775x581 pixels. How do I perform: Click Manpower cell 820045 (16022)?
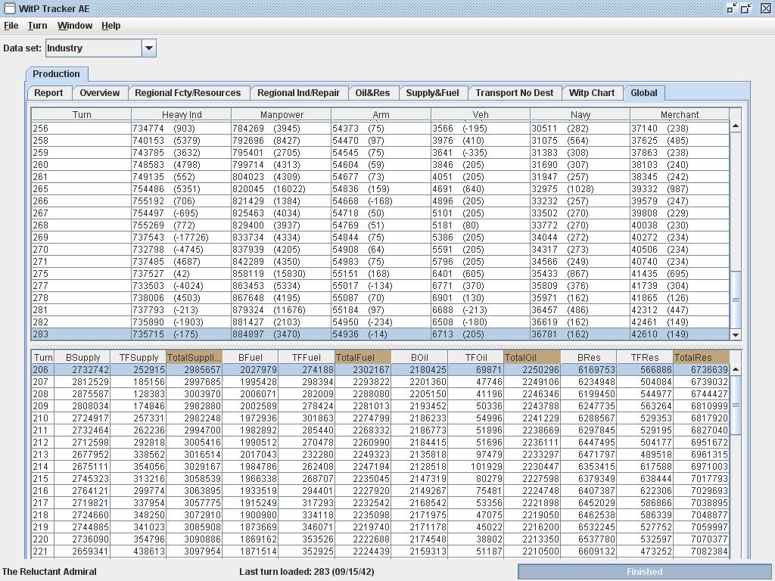(x=282, y=189)
